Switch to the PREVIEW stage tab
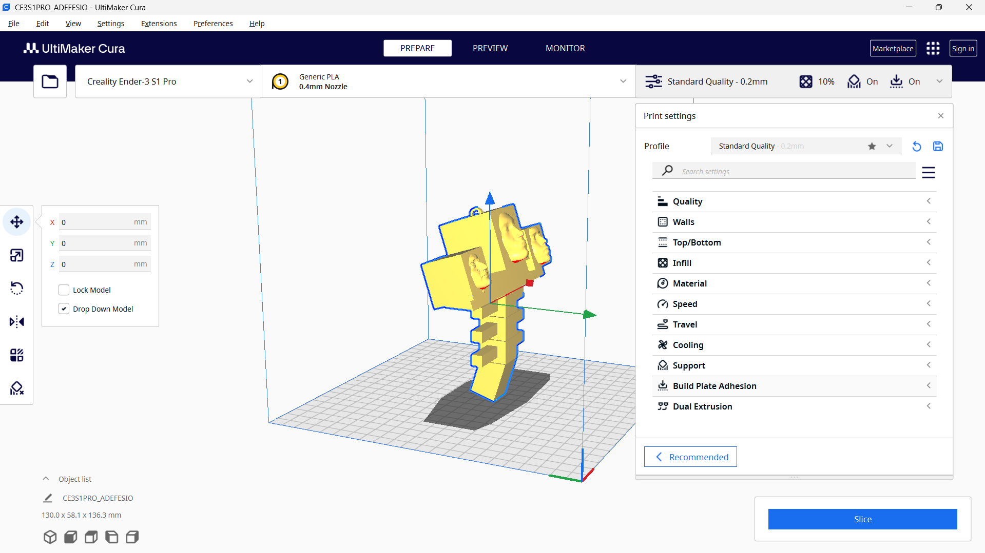Viewport: 985px width, 553px height. pos(490,48)
